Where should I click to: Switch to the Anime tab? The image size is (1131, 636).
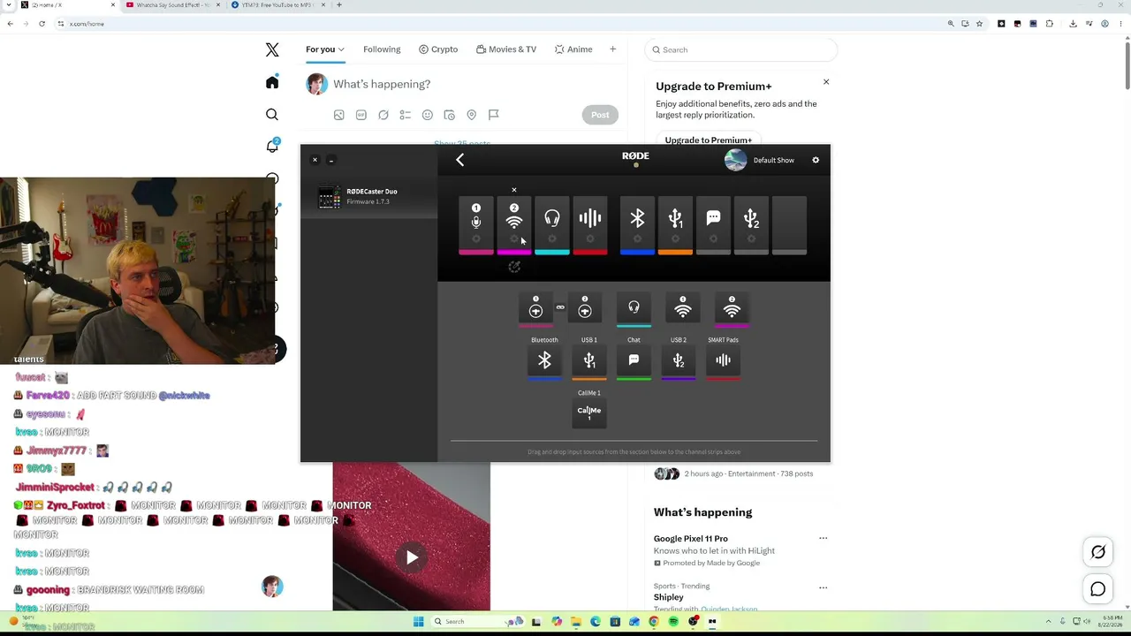coord(573,49)
